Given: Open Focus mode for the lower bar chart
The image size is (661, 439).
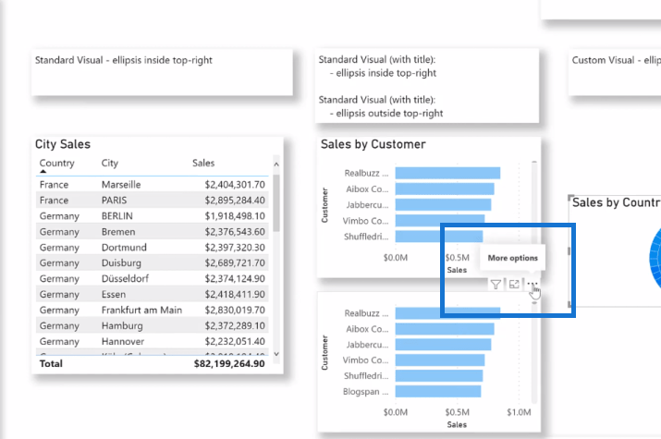Looking at the screenshot, I should (x=514, y=285).
